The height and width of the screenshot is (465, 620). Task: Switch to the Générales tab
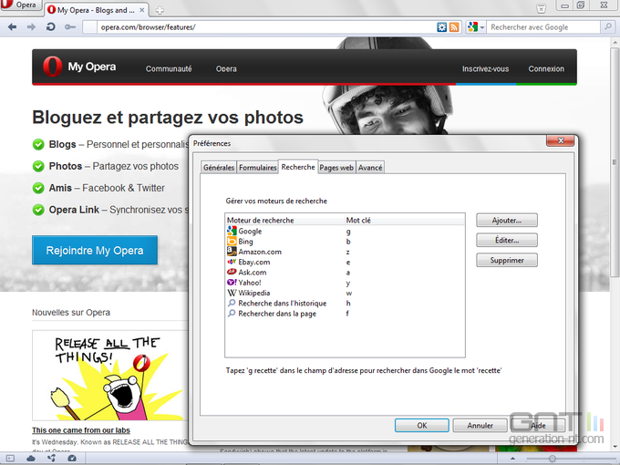pyautogui.click(x=219, y=168)
